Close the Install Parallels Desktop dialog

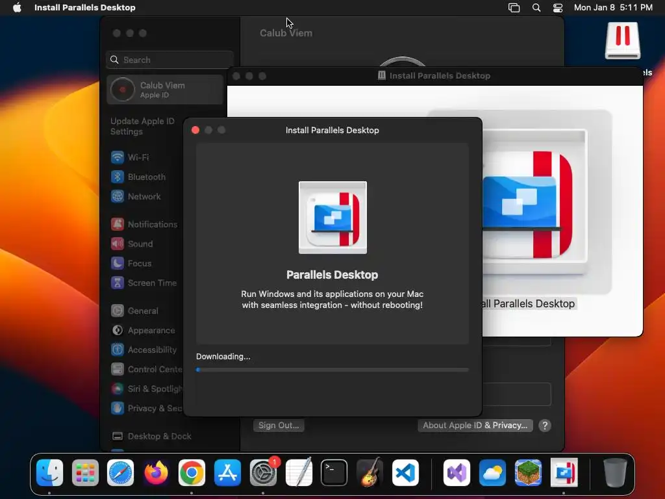[195, 130]
